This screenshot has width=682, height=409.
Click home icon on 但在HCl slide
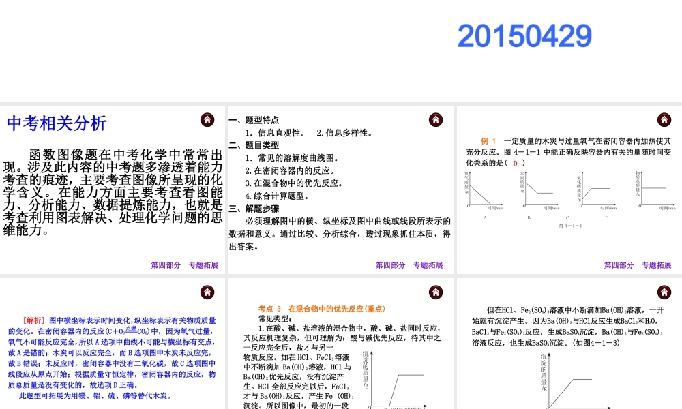[x=664, y=292]
